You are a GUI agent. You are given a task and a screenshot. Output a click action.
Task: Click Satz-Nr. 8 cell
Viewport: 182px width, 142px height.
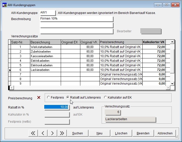click(20, 79)
